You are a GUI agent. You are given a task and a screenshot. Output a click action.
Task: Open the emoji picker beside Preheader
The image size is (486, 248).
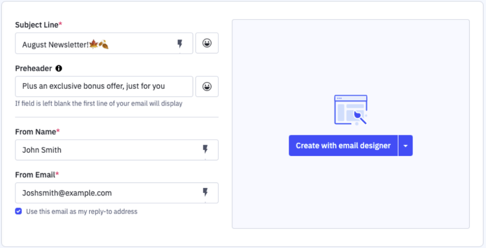click(x=207, y=86)
